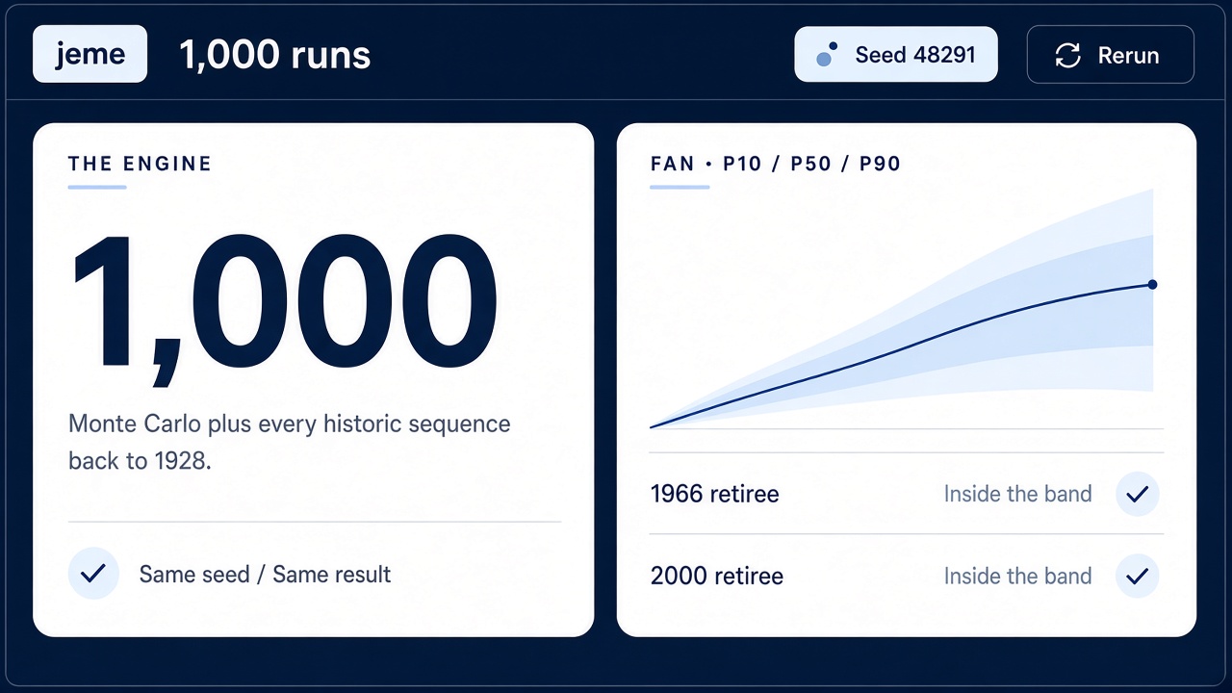
Task: Select the 2000 retiree row label
Action: [x=717, y=577]
